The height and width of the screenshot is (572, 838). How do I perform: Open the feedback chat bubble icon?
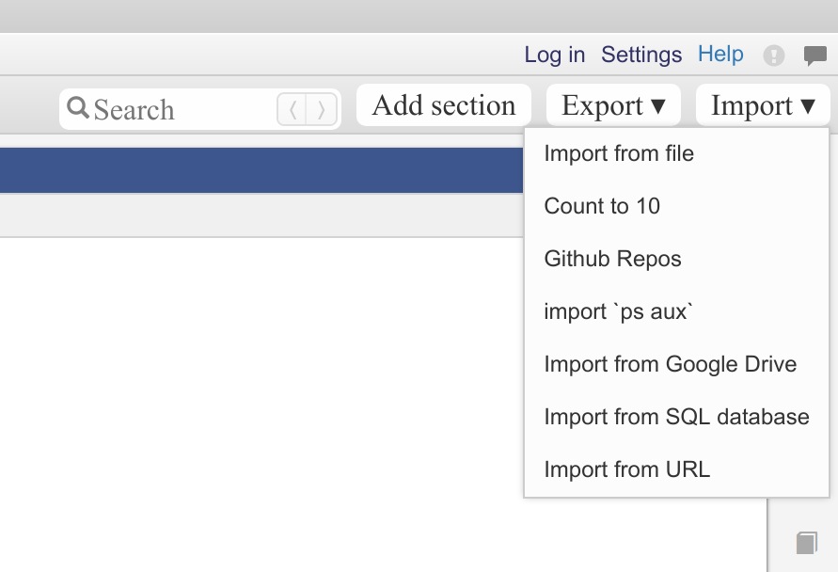[814, 54]
